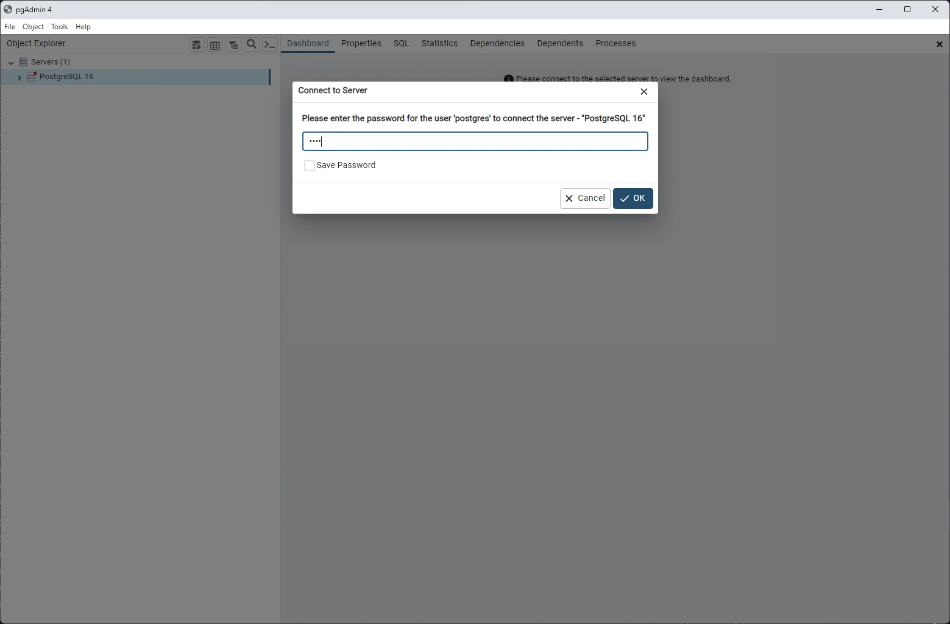Confirm connection with OK button
The height and width of the screenshot is (624, 950).
633,198
